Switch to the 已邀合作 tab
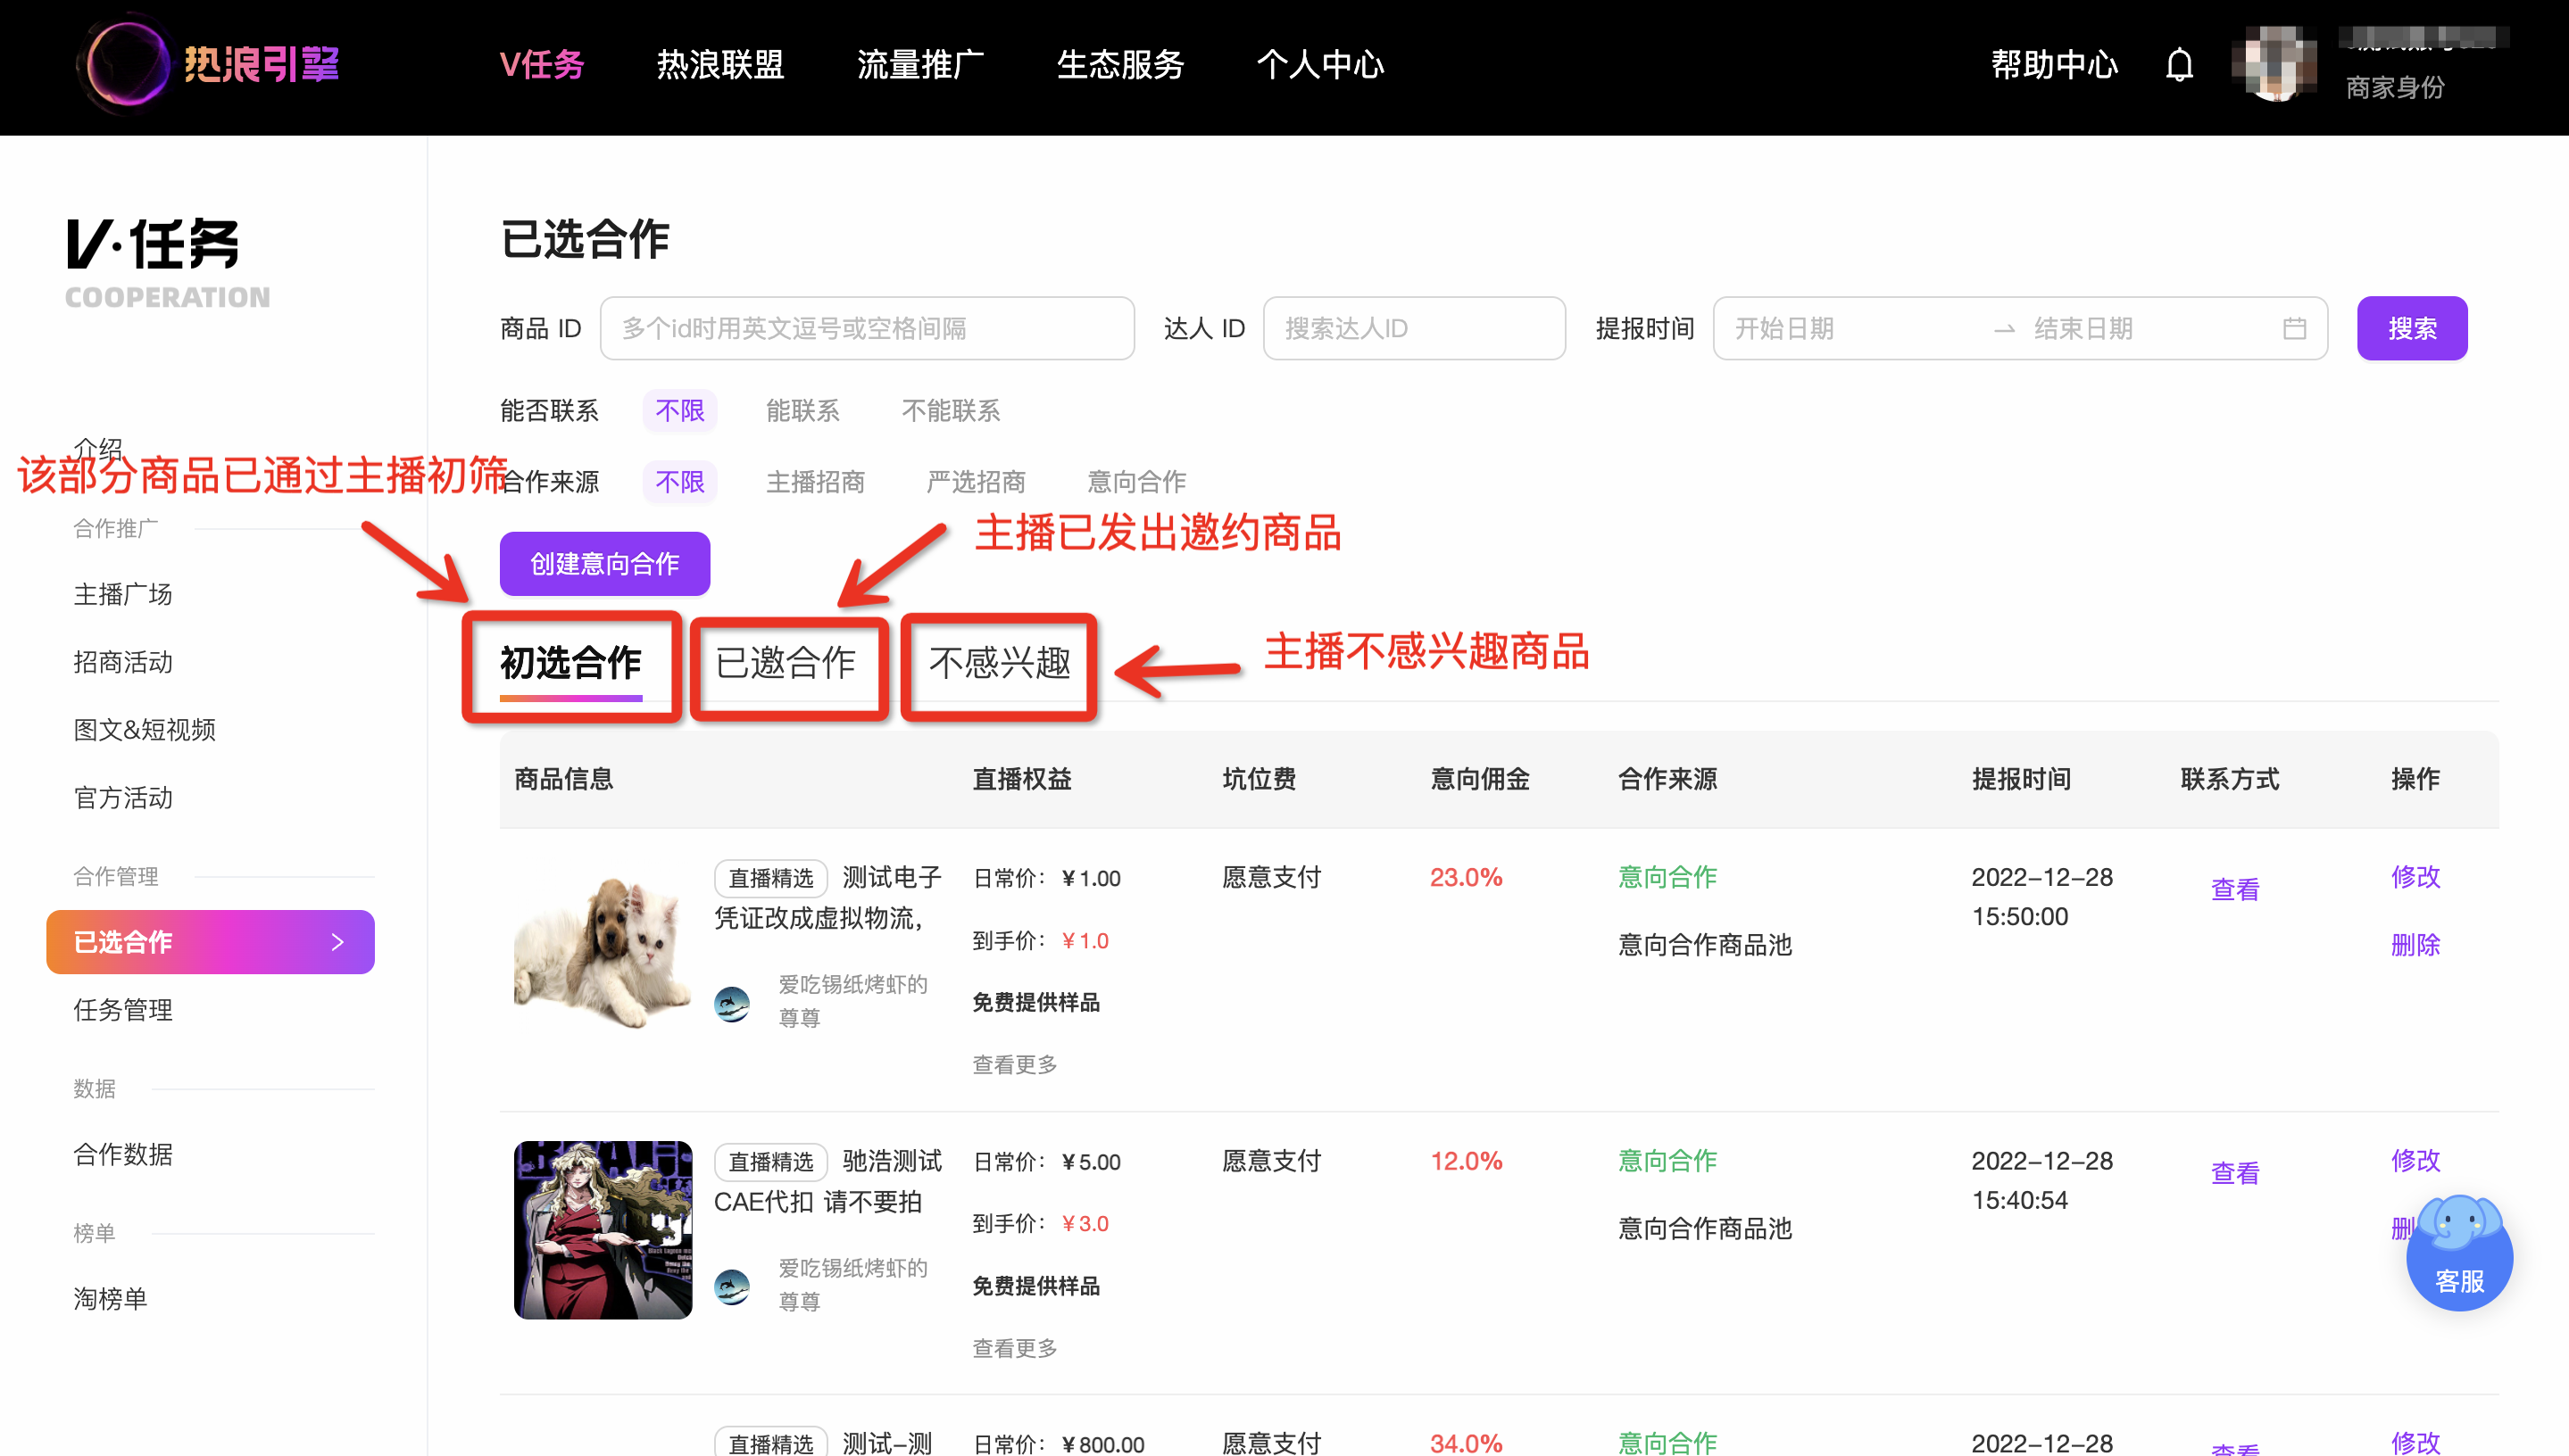Image resolution: width=2569 pixels, height=1456 pixels. [x=786, y=663]
